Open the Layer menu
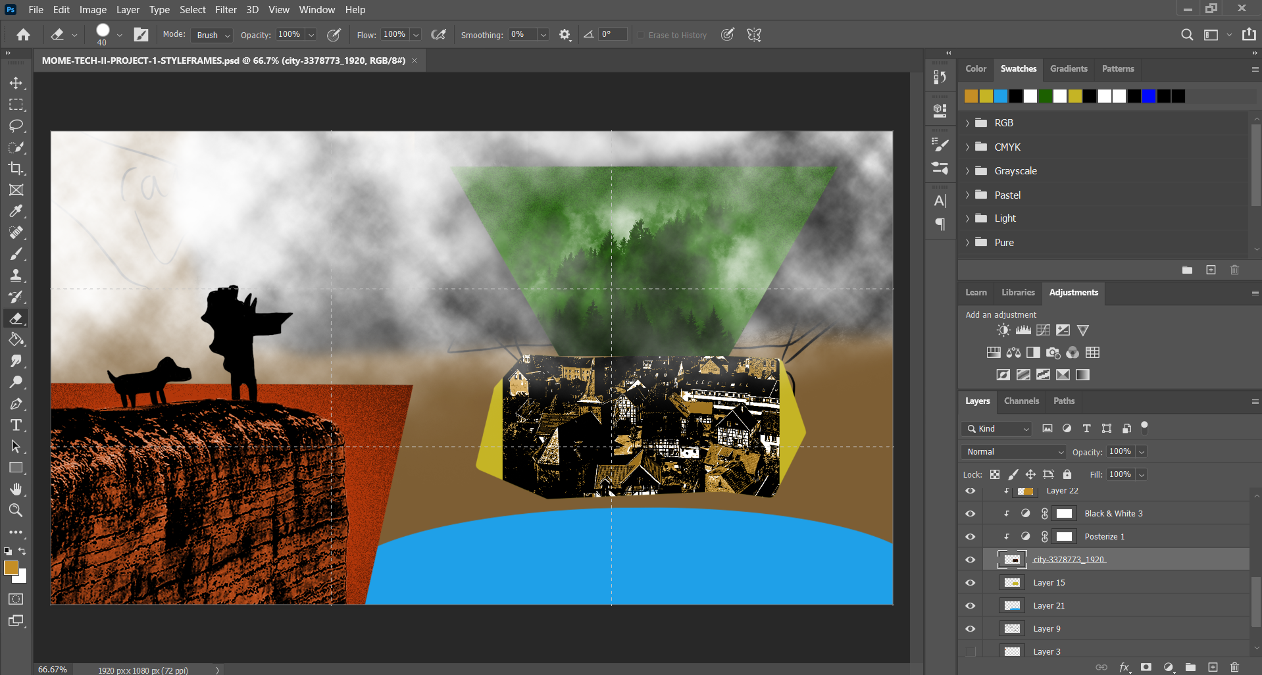Screen dimensions: 1262x675 point(128,10)
